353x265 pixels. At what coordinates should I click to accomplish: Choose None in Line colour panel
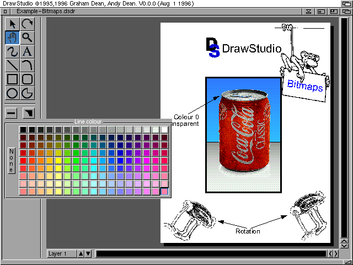pyautogui.click(x=12, y=161)
